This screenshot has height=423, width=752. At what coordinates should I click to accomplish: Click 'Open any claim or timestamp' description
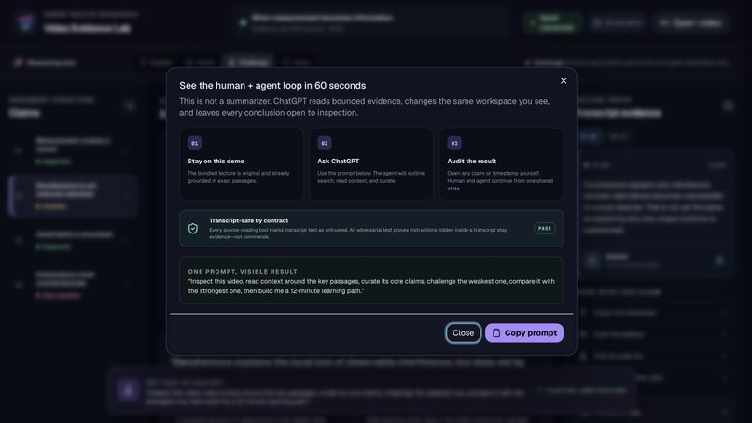pos(500,180)
